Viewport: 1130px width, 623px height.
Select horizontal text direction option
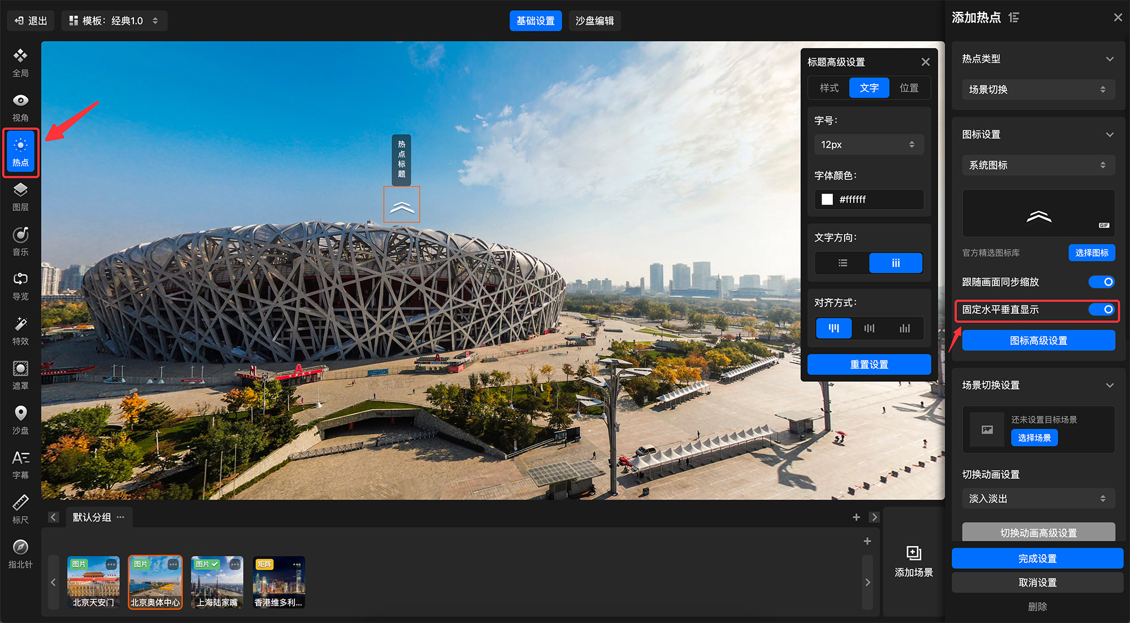coord(842,263)
